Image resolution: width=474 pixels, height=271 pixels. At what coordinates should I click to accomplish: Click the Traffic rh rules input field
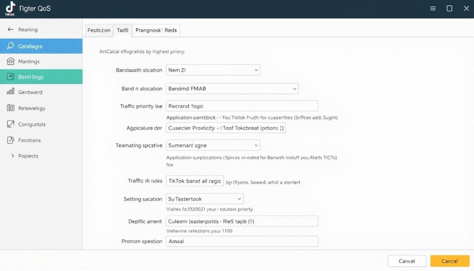tap(195, 181)
